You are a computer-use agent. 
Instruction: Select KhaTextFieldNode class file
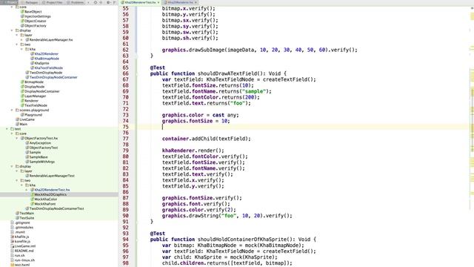tap(47, 67)
